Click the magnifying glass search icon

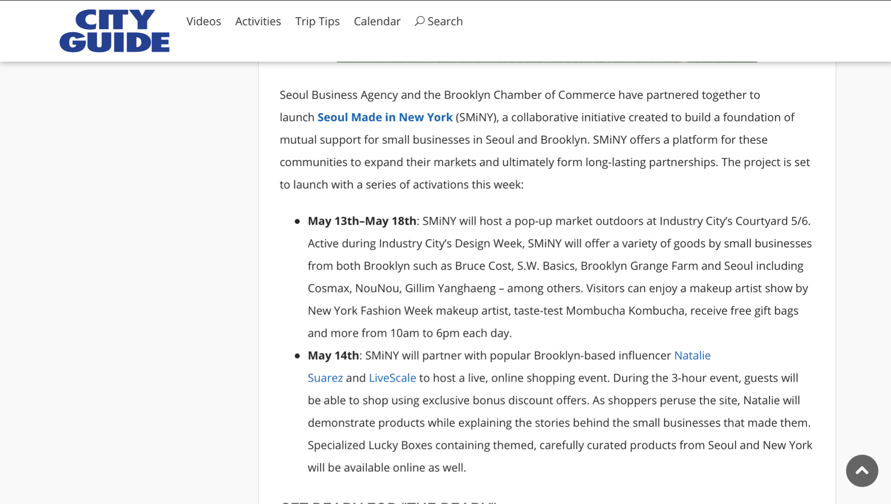tap(419, 21)
